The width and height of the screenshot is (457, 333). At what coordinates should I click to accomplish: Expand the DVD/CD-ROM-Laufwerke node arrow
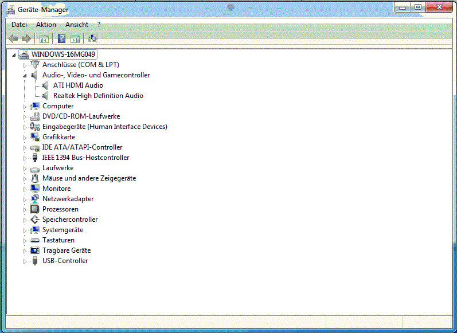click(25, 117)
